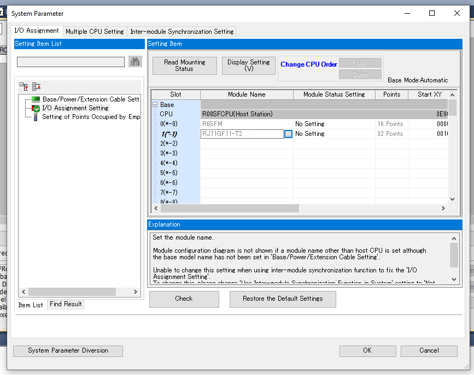Click slot table scroll down arrow

click(x=452, y=199)
